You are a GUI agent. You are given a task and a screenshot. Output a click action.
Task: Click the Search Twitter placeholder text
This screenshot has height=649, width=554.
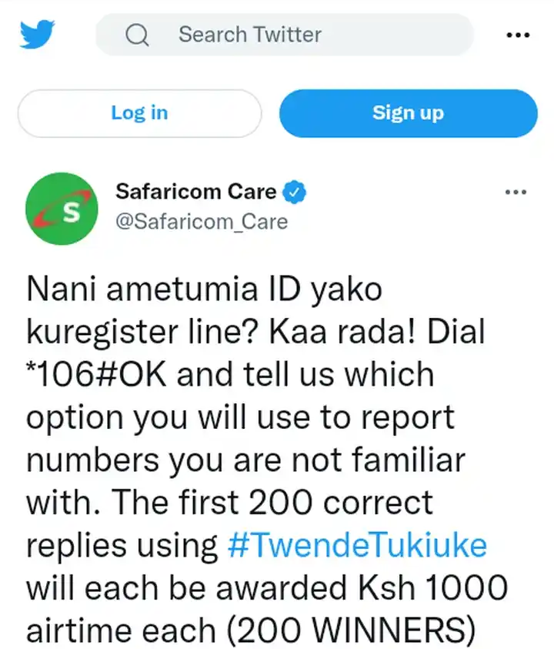click(x=250, y=35)
